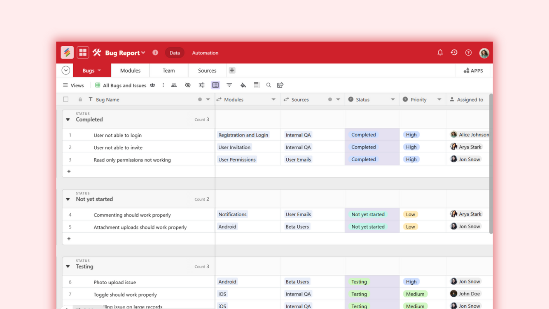Open the Status column dropdown arrow
The image size is (549, 309).
(x=393, y=100)
